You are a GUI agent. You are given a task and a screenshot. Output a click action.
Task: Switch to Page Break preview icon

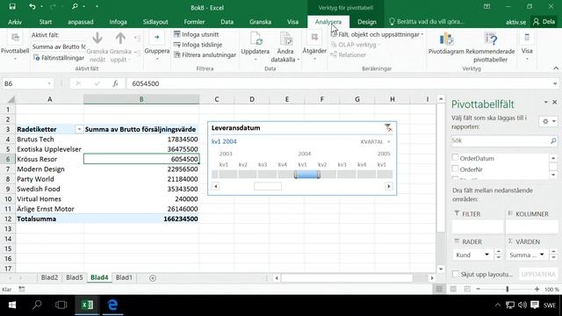coord(466,289)
